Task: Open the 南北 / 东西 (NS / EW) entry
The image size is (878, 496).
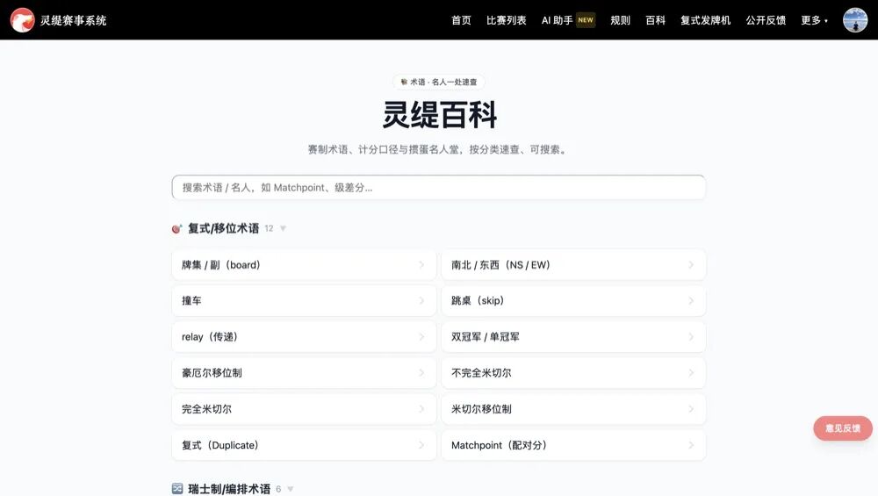Action: (x=573, y=265)
